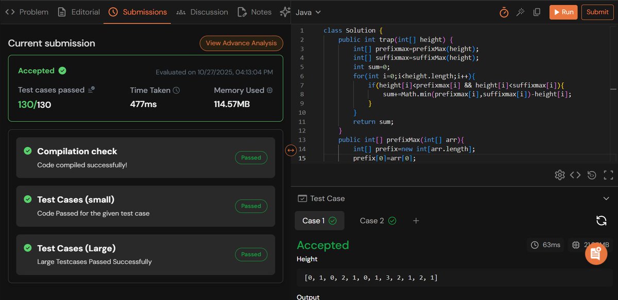Open the floating chat bubble widget
The image size is (618, 300).
click(x=596, y=253)
